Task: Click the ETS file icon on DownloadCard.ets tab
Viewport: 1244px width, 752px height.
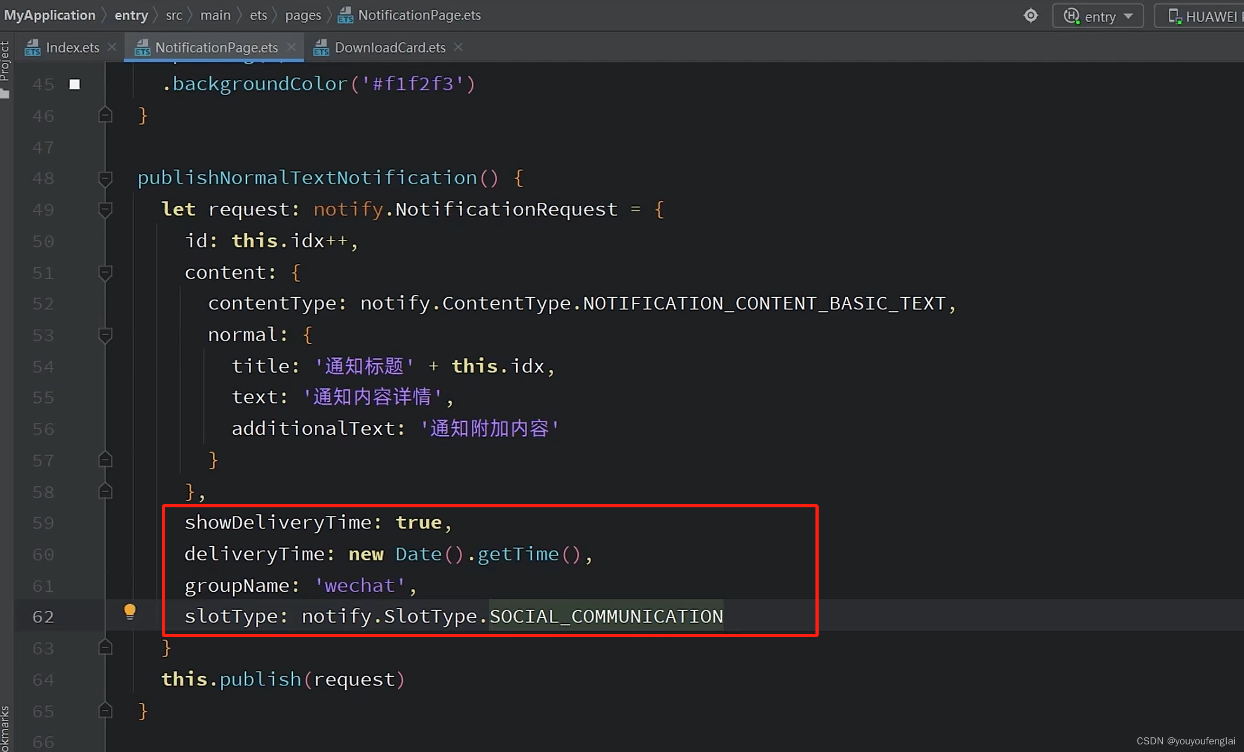Action: 321,48
